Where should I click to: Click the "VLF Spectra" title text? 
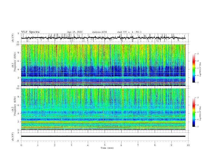pyautogui.click(x=30, y=32)
